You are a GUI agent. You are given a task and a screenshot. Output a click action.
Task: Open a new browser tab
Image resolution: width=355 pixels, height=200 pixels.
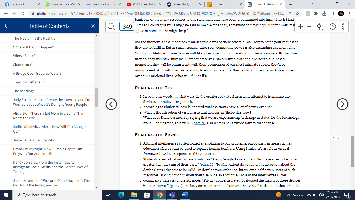(291, 4)
